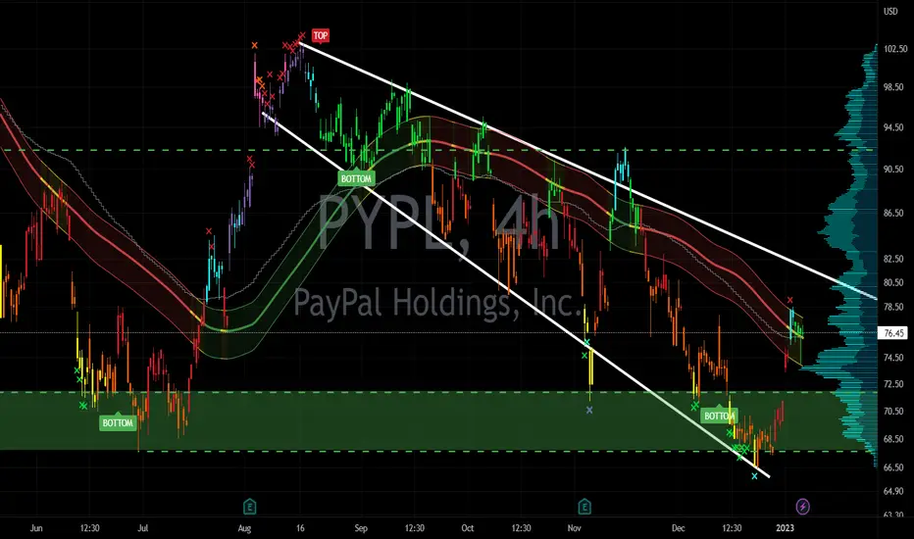
Task: Click the Oct time axis label
Action: tap(468, 528)
